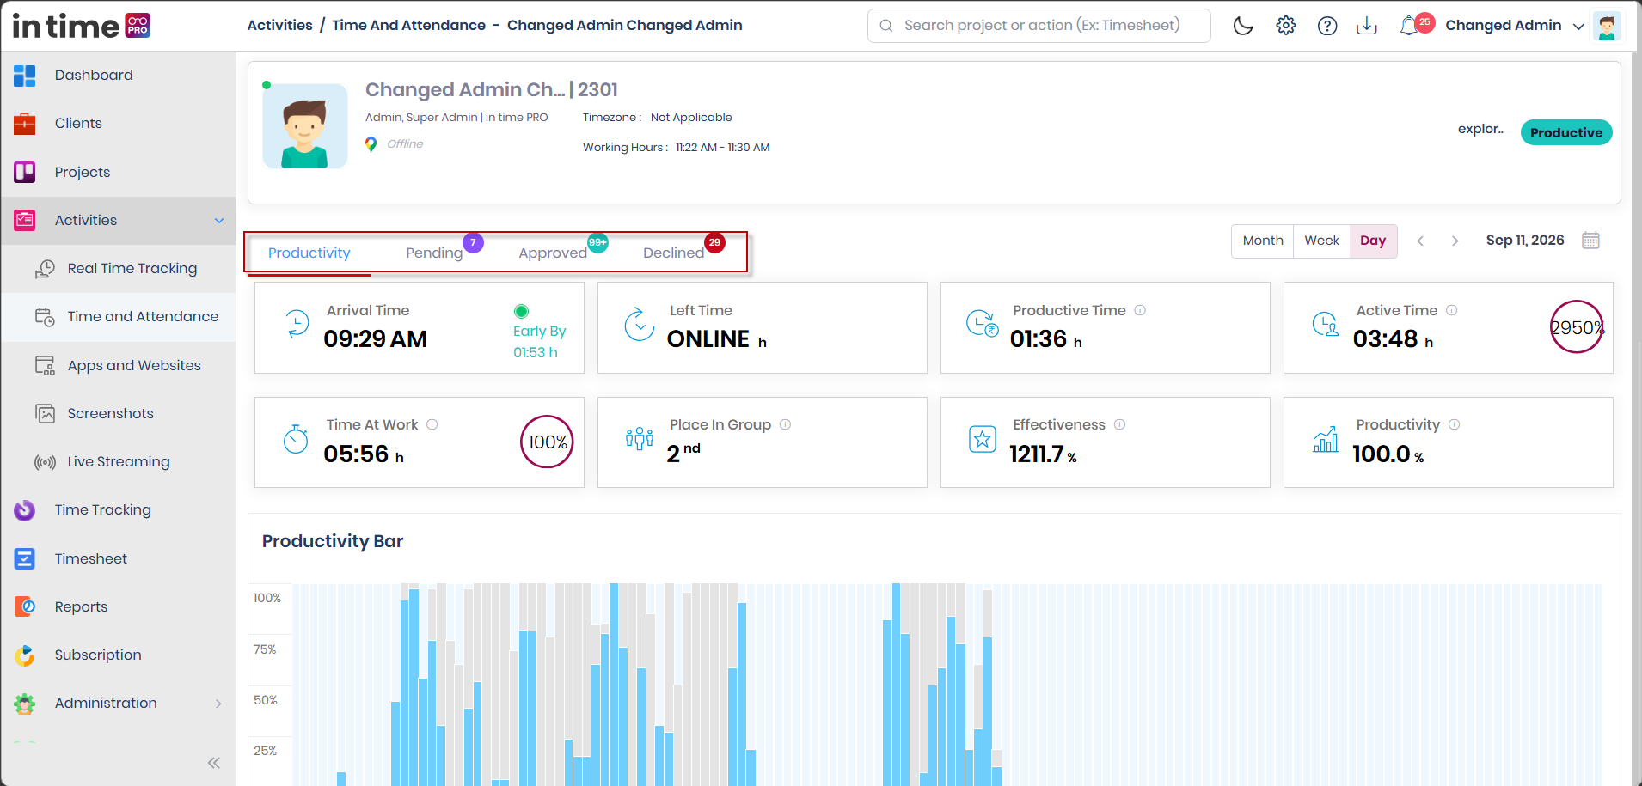The image size is (1642, 786).
Task: Click the search project or action field
Action: (1039, 26)
